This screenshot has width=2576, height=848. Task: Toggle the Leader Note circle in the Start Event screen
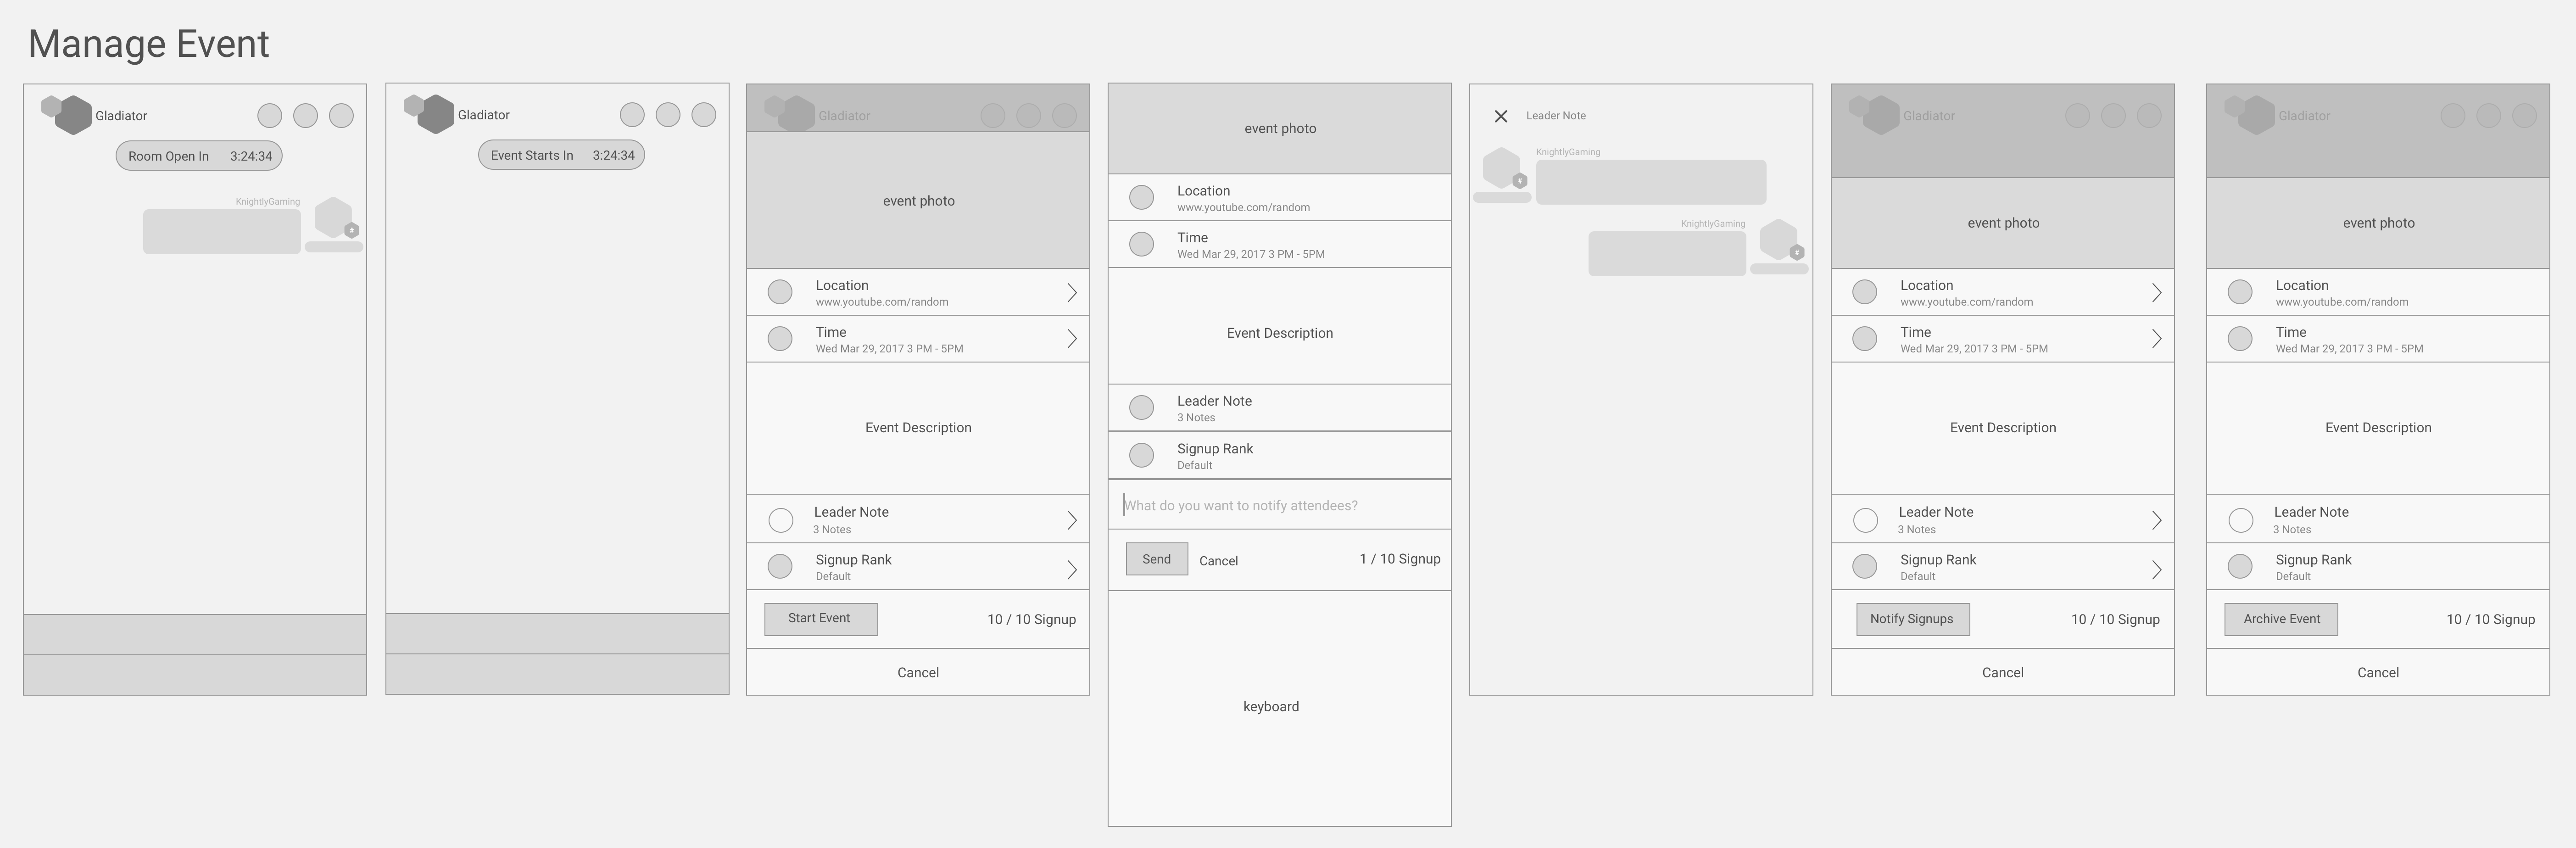coord(781,520)
